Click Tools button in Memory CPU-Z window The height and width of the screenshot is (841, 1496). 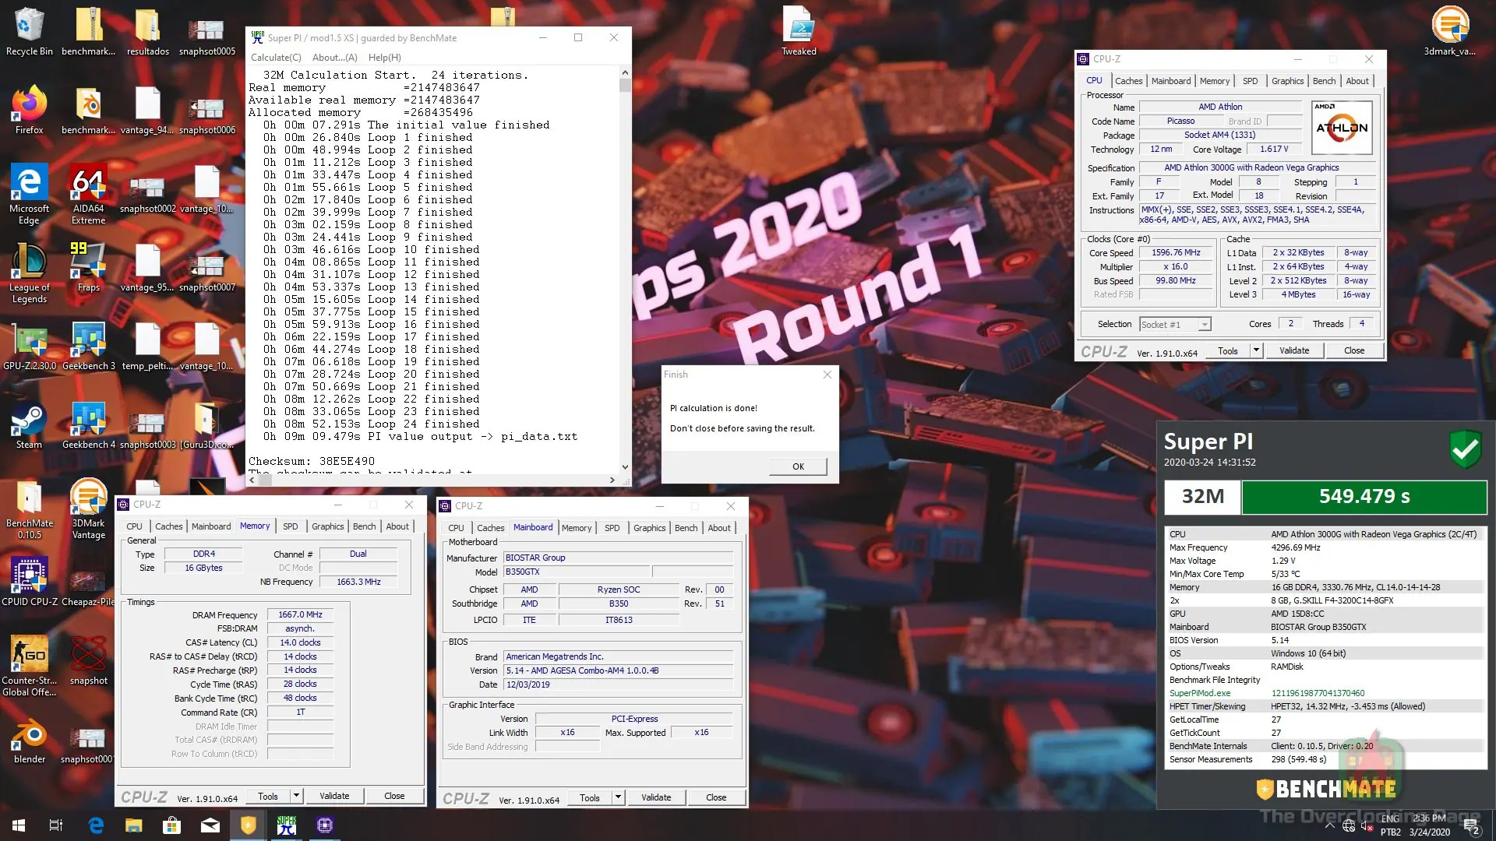[268, 796]
